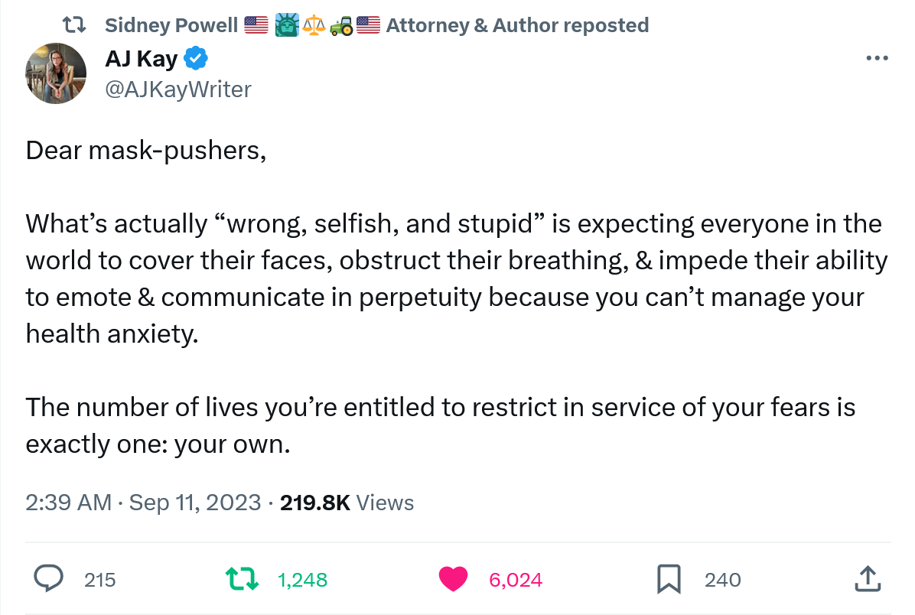
Task: Open AJ Kay's profile picture
Action: [x=55, y=73]
